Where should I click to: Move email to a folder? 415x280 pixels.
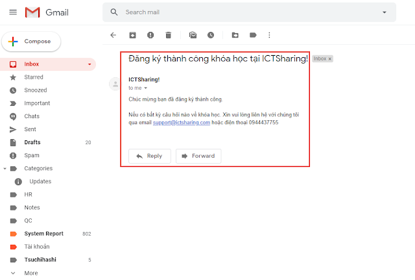235,35
